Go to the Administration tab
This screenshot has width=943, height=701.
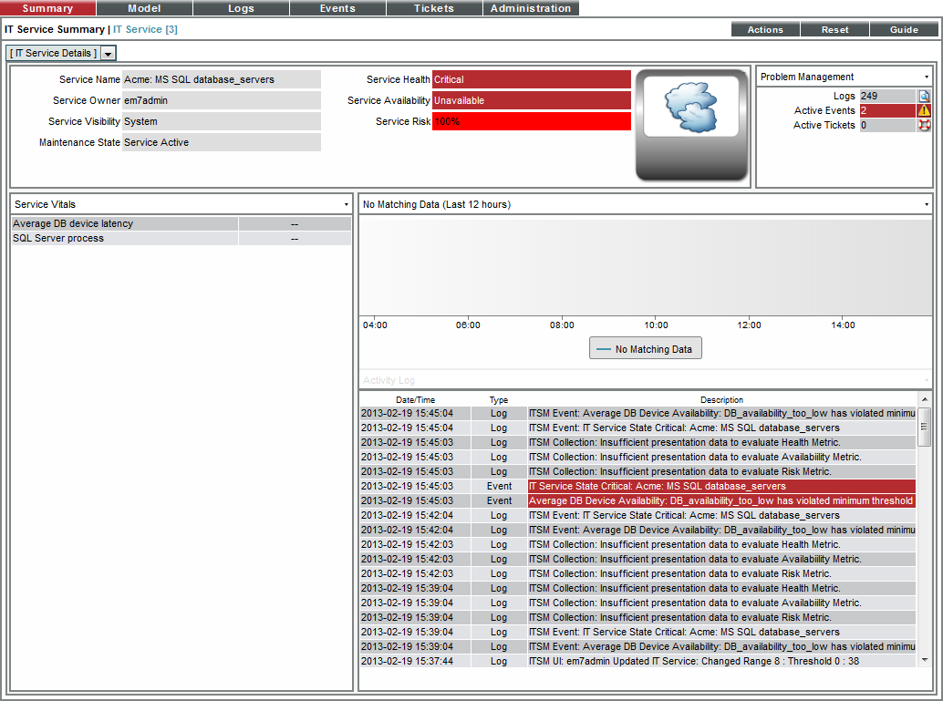pyautogui.click(x=530, y=7)
